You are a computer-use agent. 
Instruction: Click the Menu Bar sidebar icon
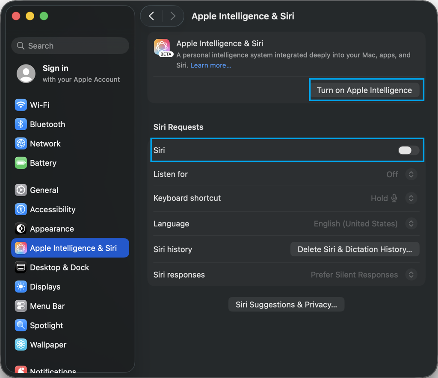pos(21,306)
